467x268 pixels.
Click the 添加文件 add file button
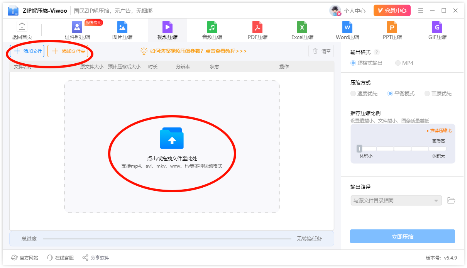27,51
